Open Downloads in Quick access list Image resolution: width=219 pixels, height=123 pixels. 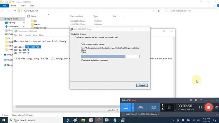(13, 26)
